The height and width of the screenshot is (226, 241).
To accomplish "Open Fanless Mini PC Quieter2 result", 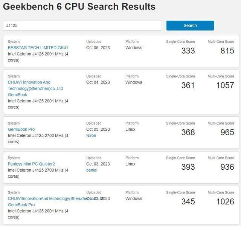I will (31, 164).
